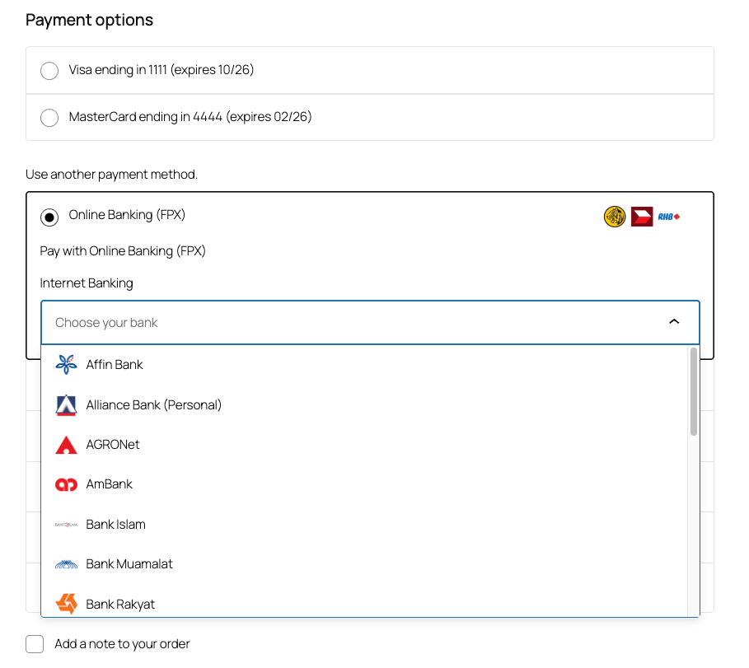This screenshot has width=749, height=668.
Task: Click the Bank Islam logo icon
Action: tap(66, 525)
